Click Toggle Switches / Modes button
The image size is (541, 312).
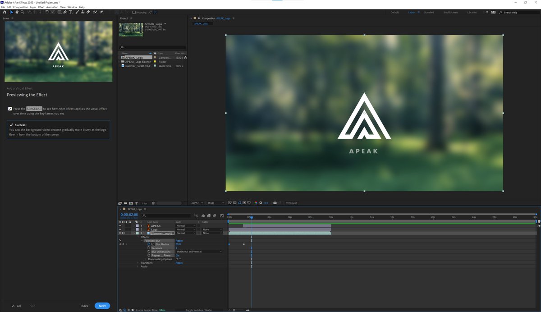coord(198,310)
